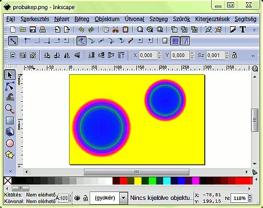Increase Sz width with stepper up arrow
The width and height of the screenshot is (263, 208).
[227, 53]
